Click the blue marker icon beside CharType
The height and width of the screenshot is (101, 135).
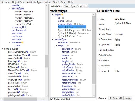(x=19, y=61)
